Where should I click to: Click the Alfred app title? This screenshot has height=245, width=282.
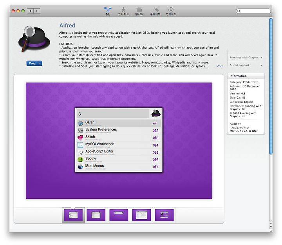[x=67, y=25]
